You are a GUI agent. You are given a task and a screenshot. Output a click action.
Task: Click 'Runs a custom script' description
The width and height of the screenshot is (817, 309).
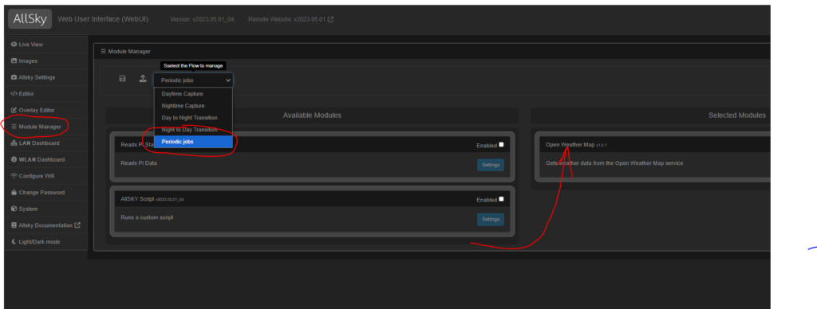tap(147, 217)
